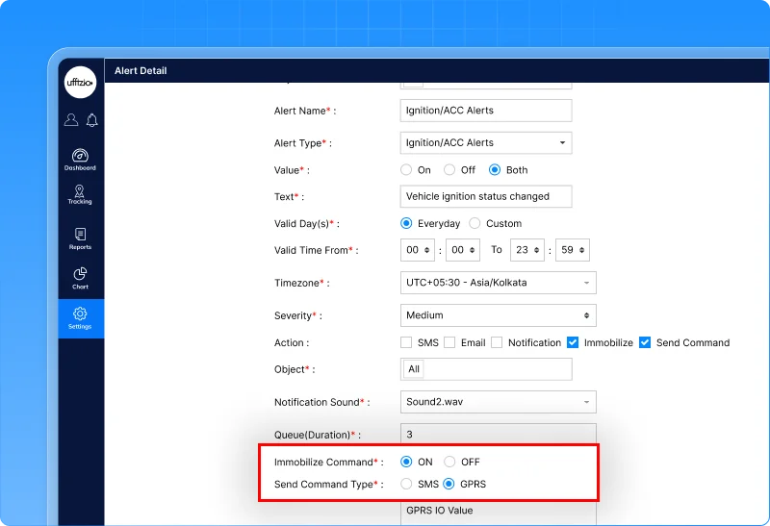Viewport: 770px width, 526px height.
Task: Click the Text field 'Vehicle ignition status changed'
Action: pos(486,196)
